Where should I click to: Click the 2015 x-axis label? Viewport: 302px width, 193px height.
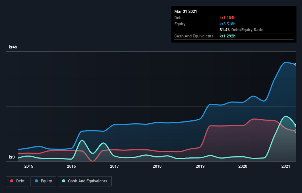[29, 166]
